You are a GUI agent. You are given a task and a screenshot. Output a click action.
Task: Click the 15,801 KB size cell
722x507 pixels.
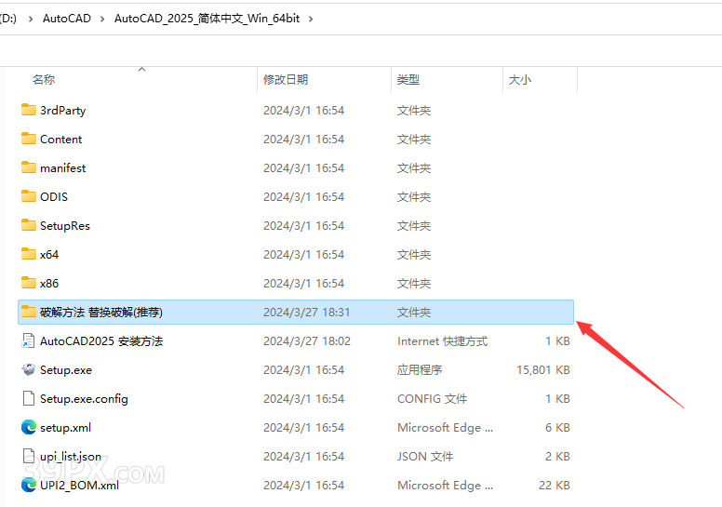(x=543, y=369)
